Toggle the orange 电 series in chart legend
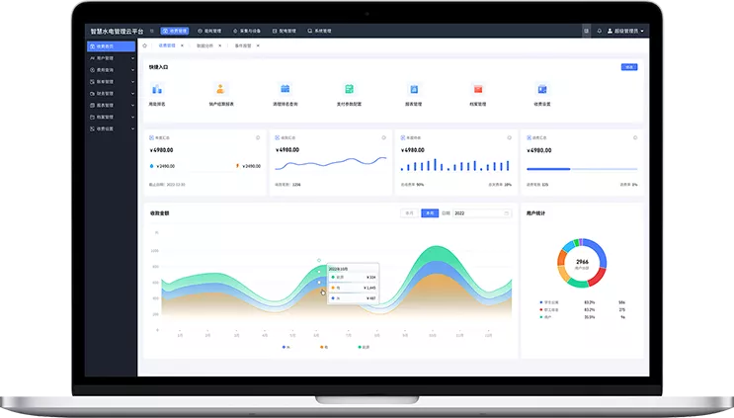 coord(324,347)
